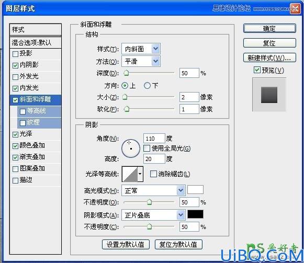Click 复位为默认值 button
The width and height of the screenshot is (304, 263).
[178, 244]
